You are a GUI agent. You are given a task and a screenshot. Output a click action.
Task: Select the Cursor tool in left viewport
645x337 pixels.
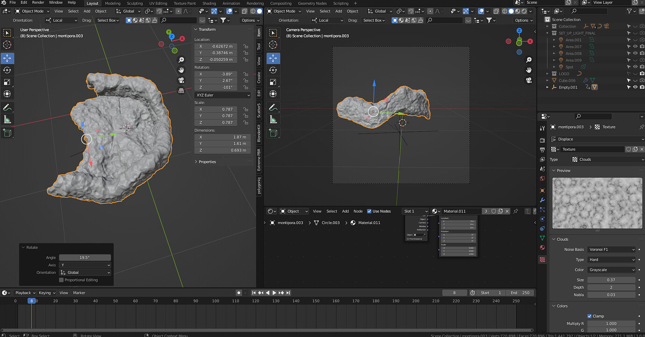pos(7,45)
